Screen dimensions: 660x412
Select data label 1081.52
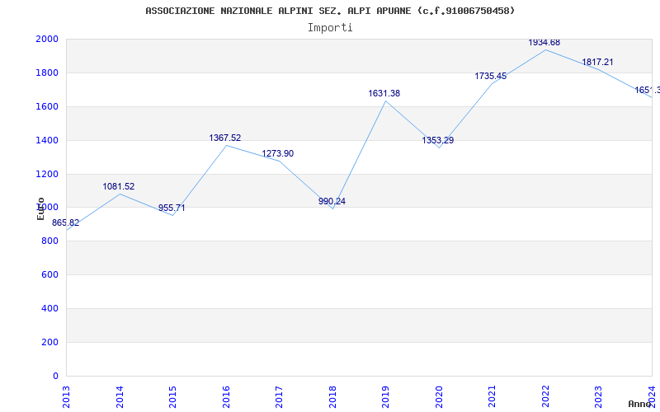pyautogui.click(x=118, y=186)
